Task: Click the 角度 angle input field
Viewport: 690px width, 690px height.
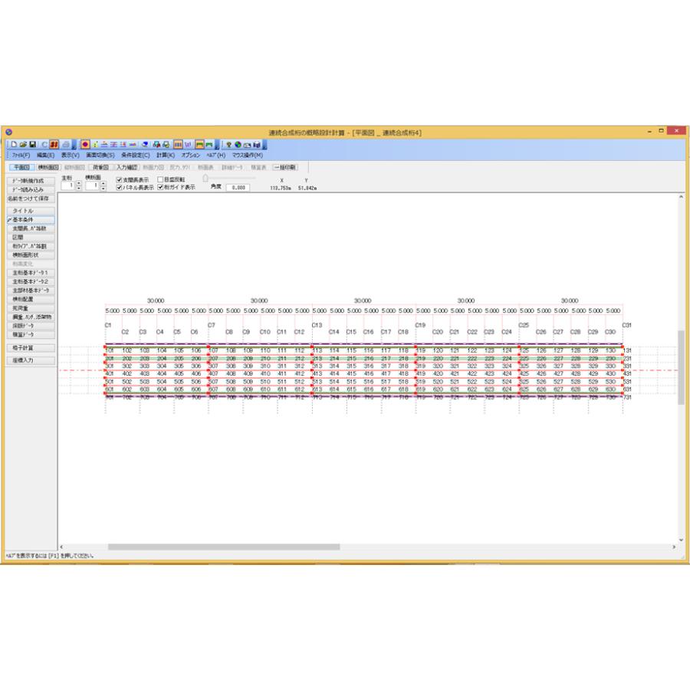Action: [x=238, y=188]
